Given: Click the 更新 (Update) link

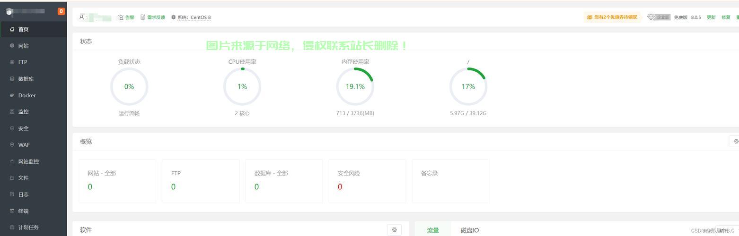Looking at the screenshot, I should [x=711, y=17].
